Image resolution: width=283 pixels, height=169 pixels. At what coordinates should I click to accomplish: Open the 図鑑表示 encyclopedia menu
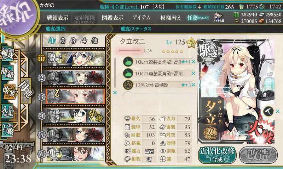pos(112,18)
